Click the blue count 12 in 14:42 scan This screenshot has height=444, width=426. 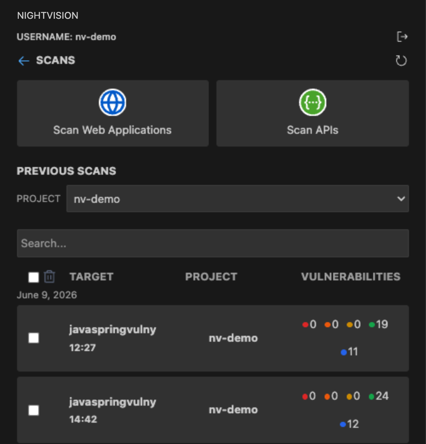(x=349, y=424)
